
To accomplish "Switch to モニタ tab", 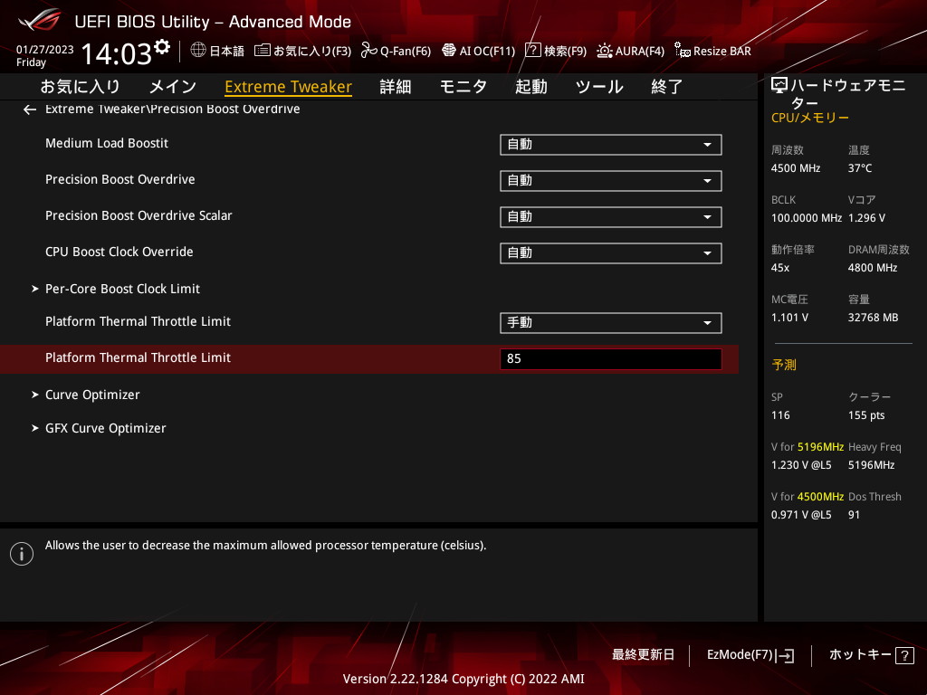I will coord(463,87).
